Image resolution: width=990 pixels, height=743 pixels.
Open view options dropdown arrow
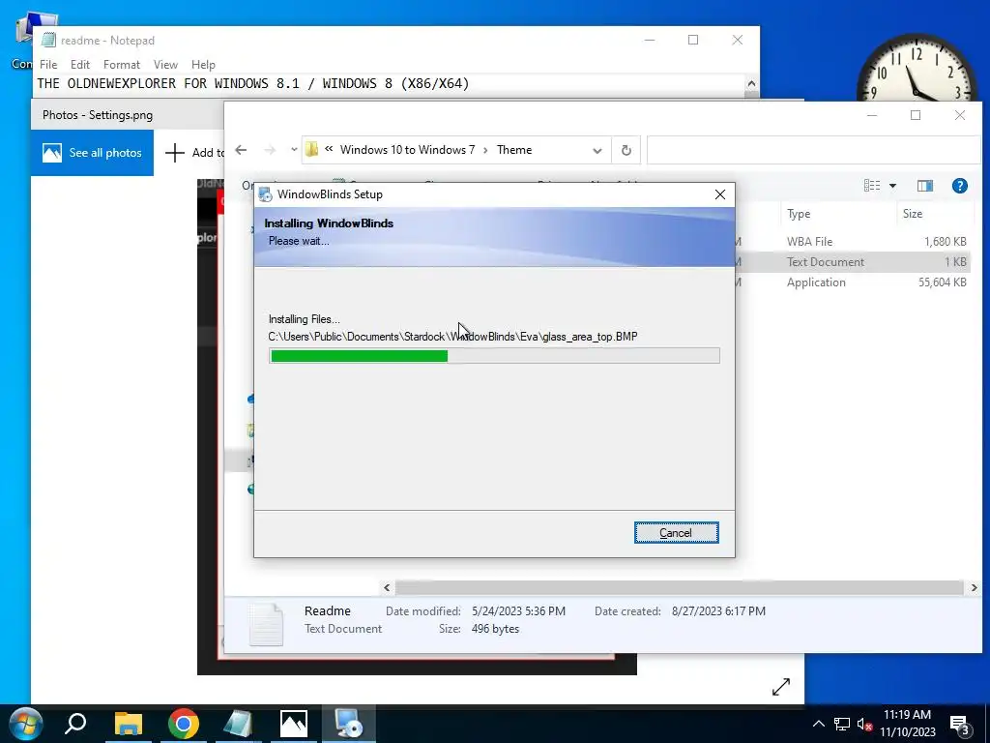coord(892,185)
